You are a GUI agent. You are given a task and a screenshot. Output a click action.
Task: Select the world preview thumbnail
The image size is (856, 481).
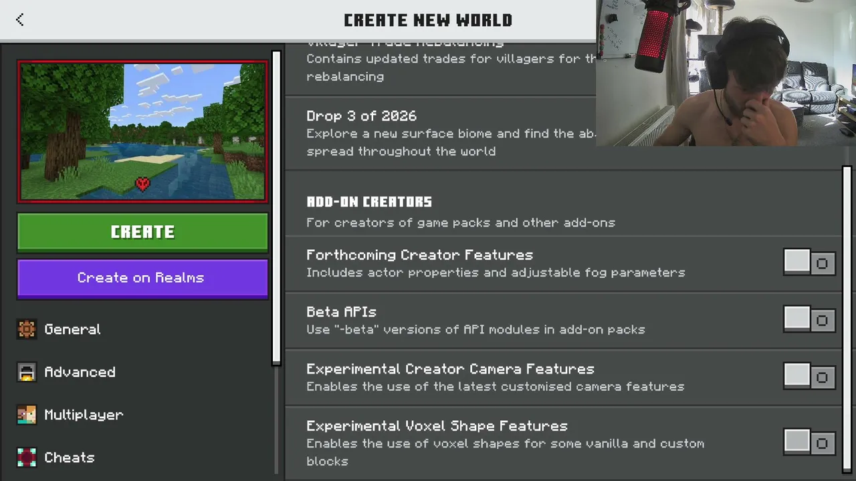point(142,132)
